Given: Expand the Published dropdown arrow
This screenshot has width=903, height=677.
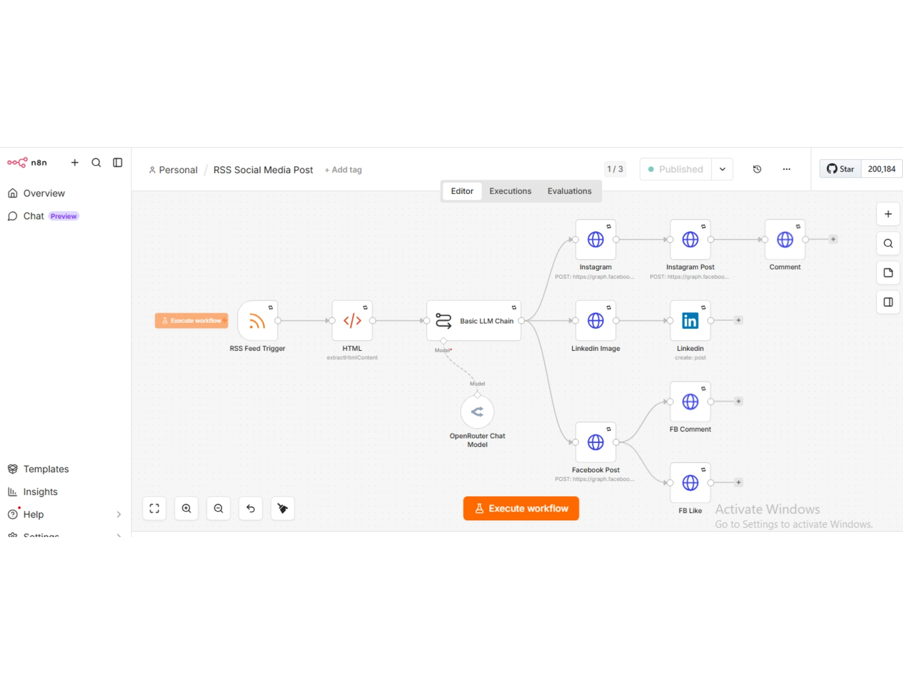Looking at the screenshot, I should [722, 169].
